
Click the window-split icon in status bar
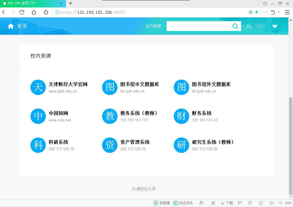tap(261, 203)
